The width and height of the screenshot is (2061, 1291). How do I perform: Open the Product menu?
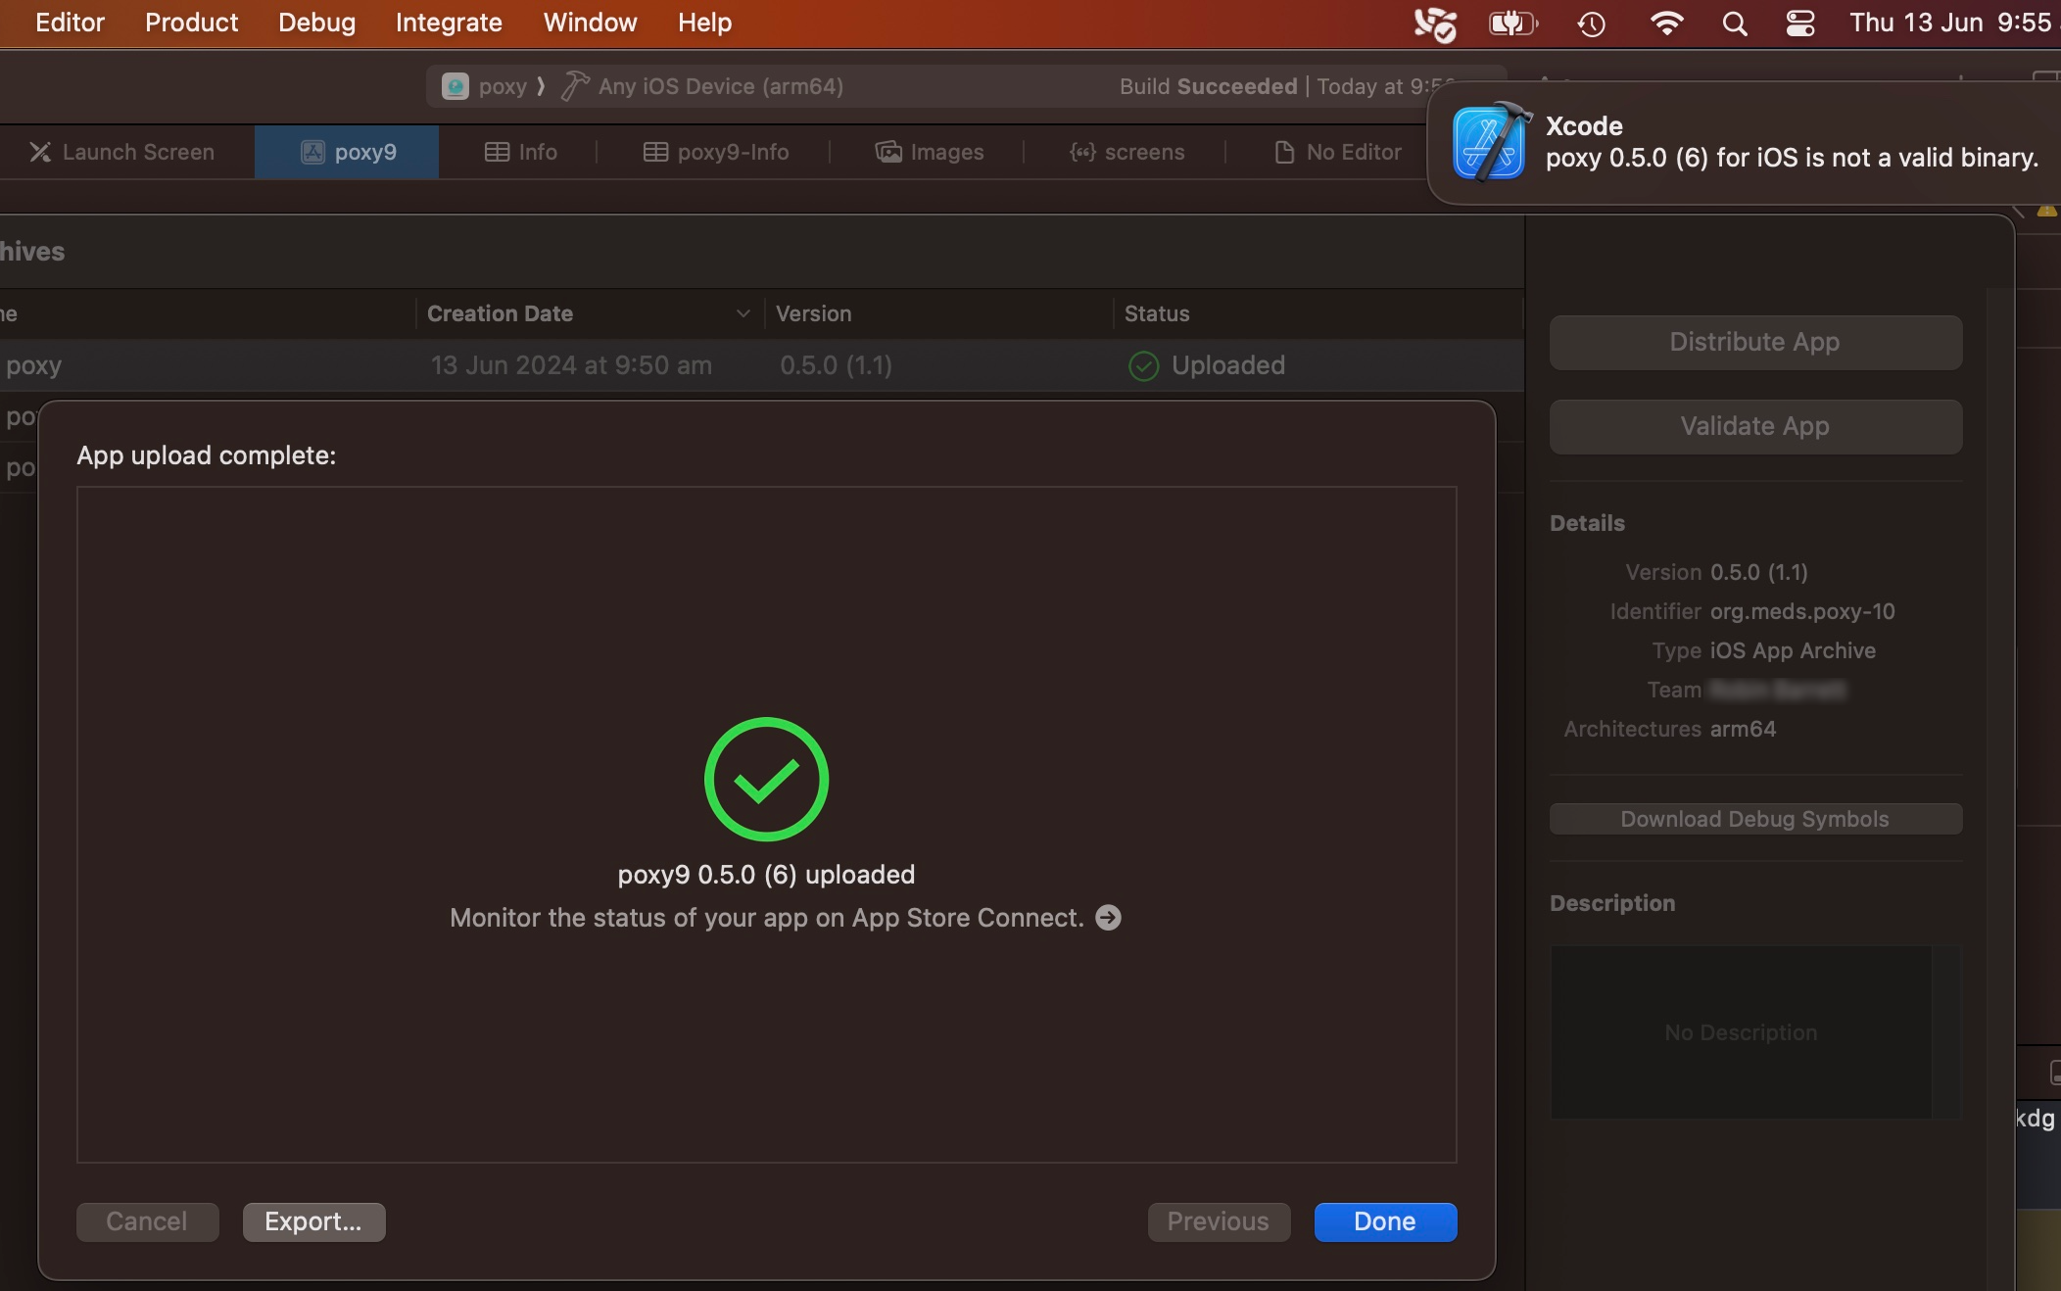[x=191, y=23]
